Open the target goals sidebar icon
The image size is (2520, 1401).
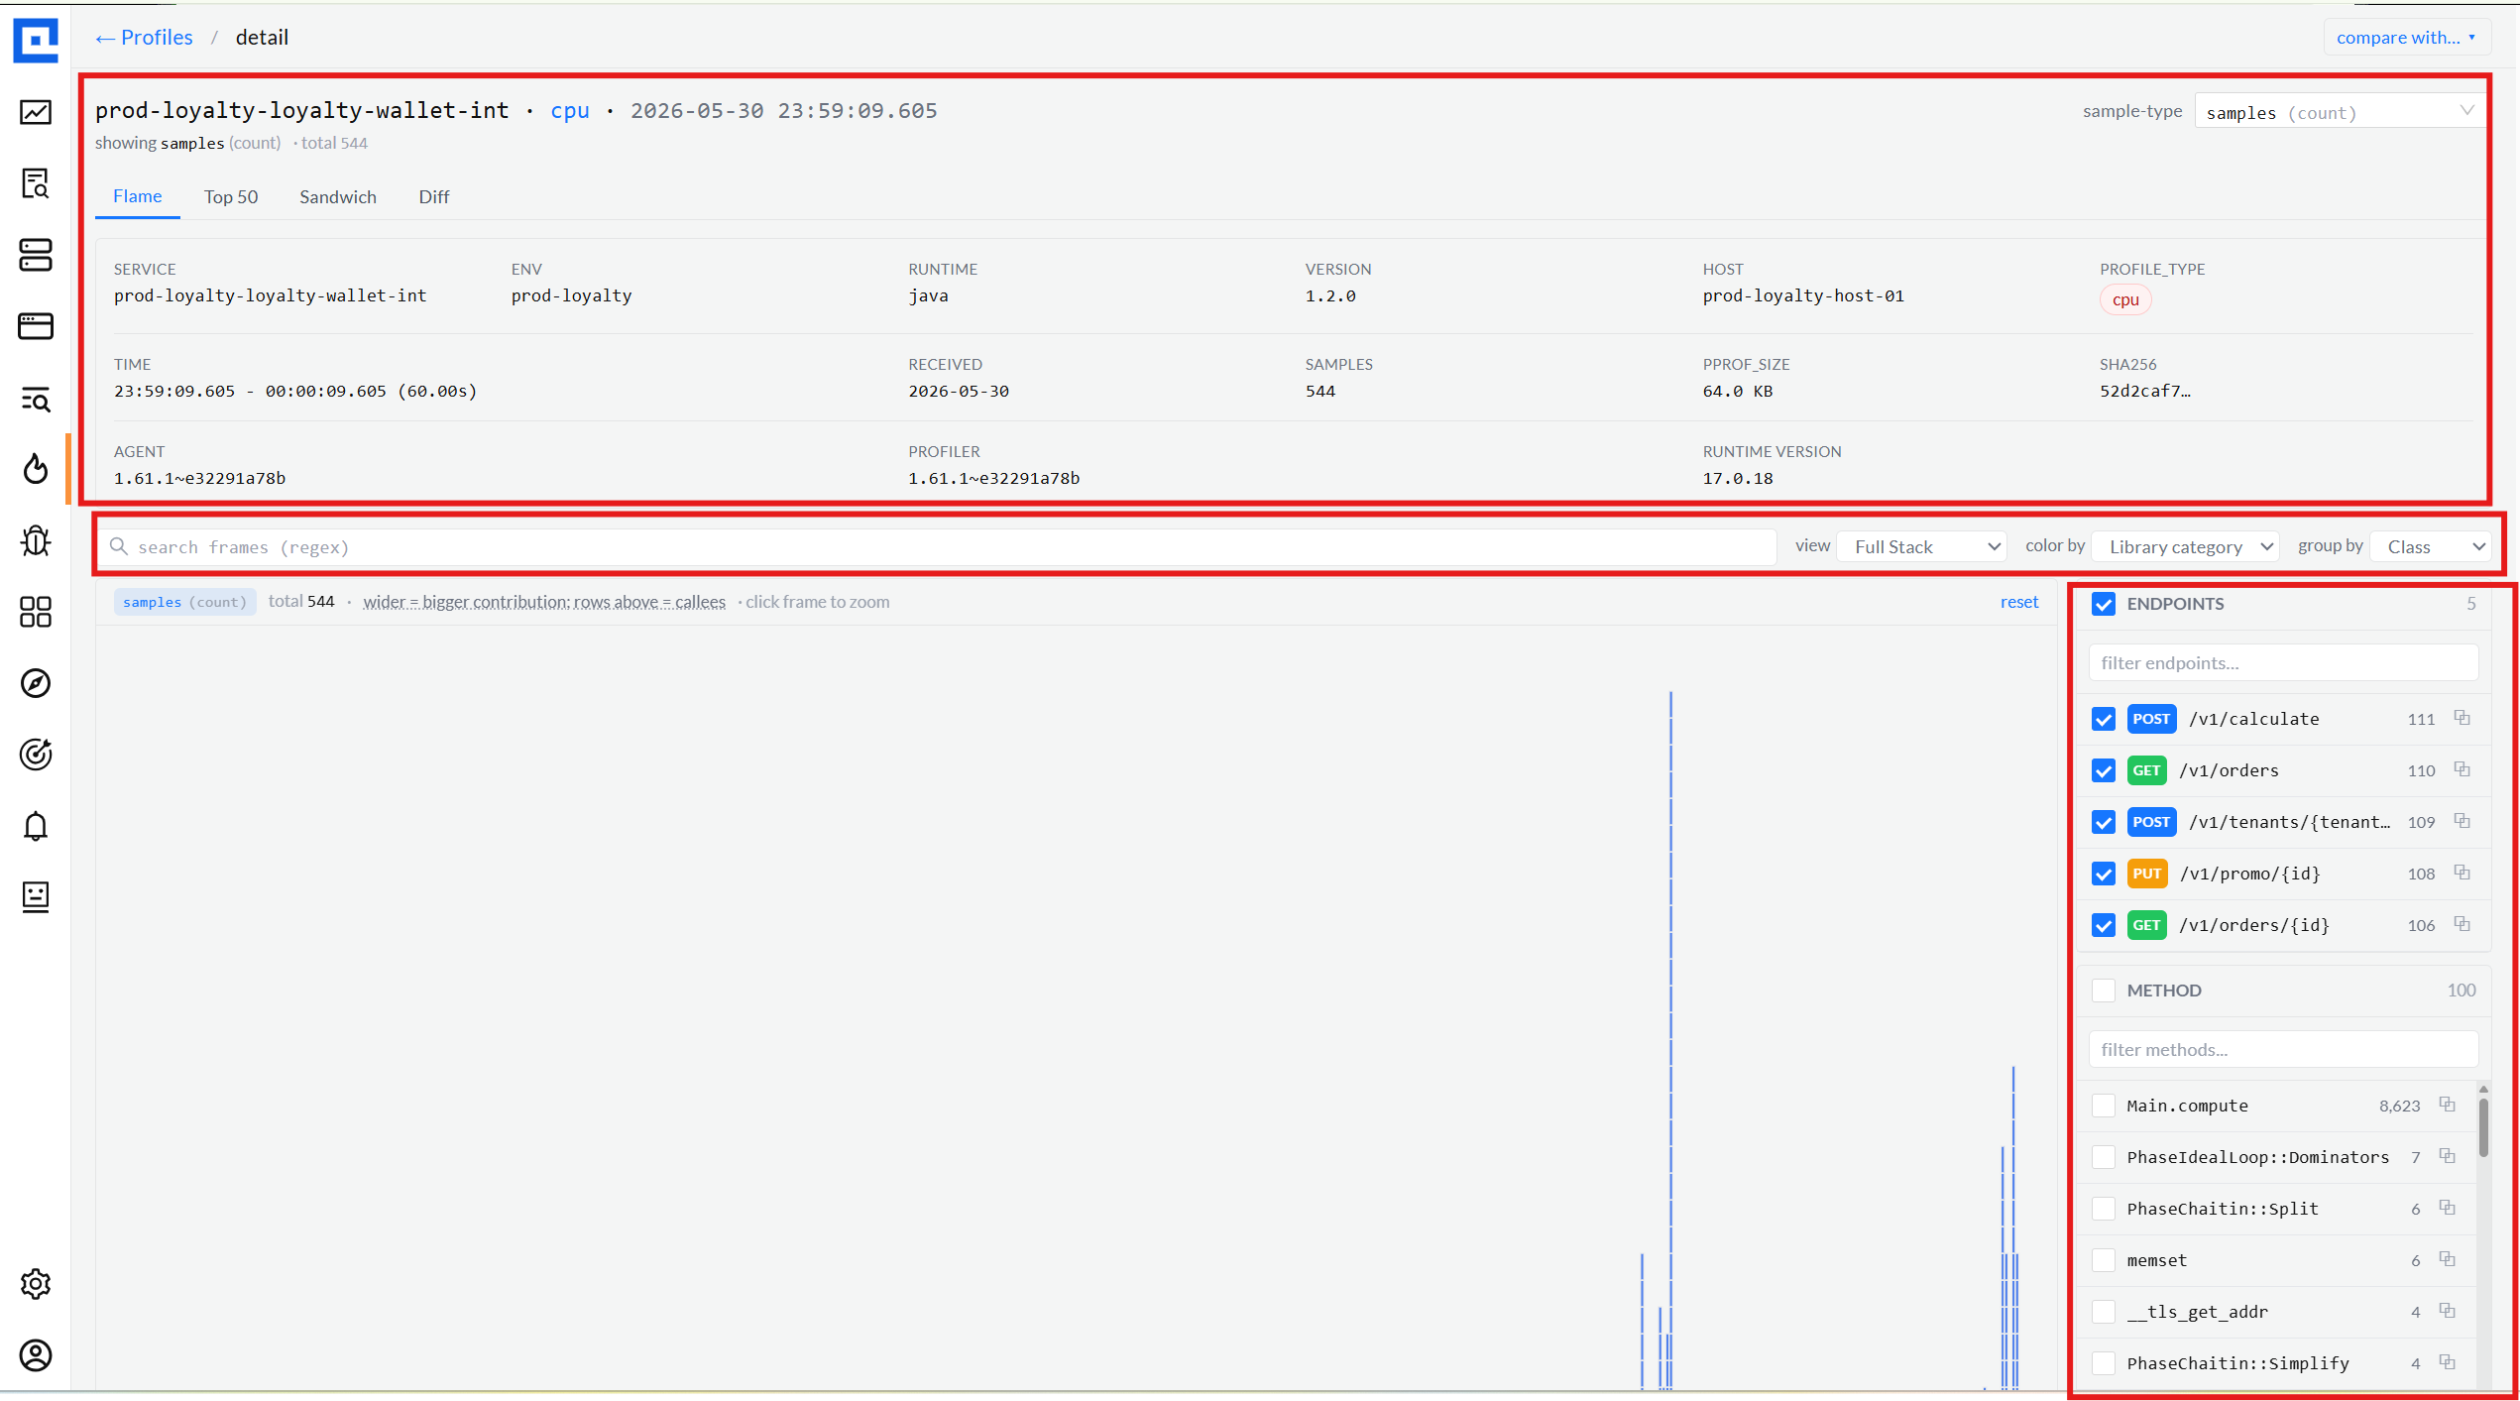click(36, 755)
